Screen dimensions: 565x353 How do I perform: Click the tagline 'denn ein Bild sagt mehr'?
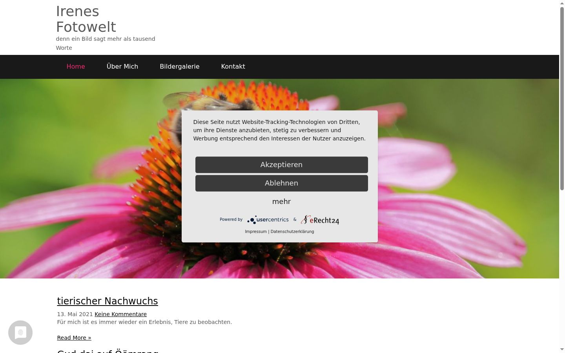click(x=106, y=43)
